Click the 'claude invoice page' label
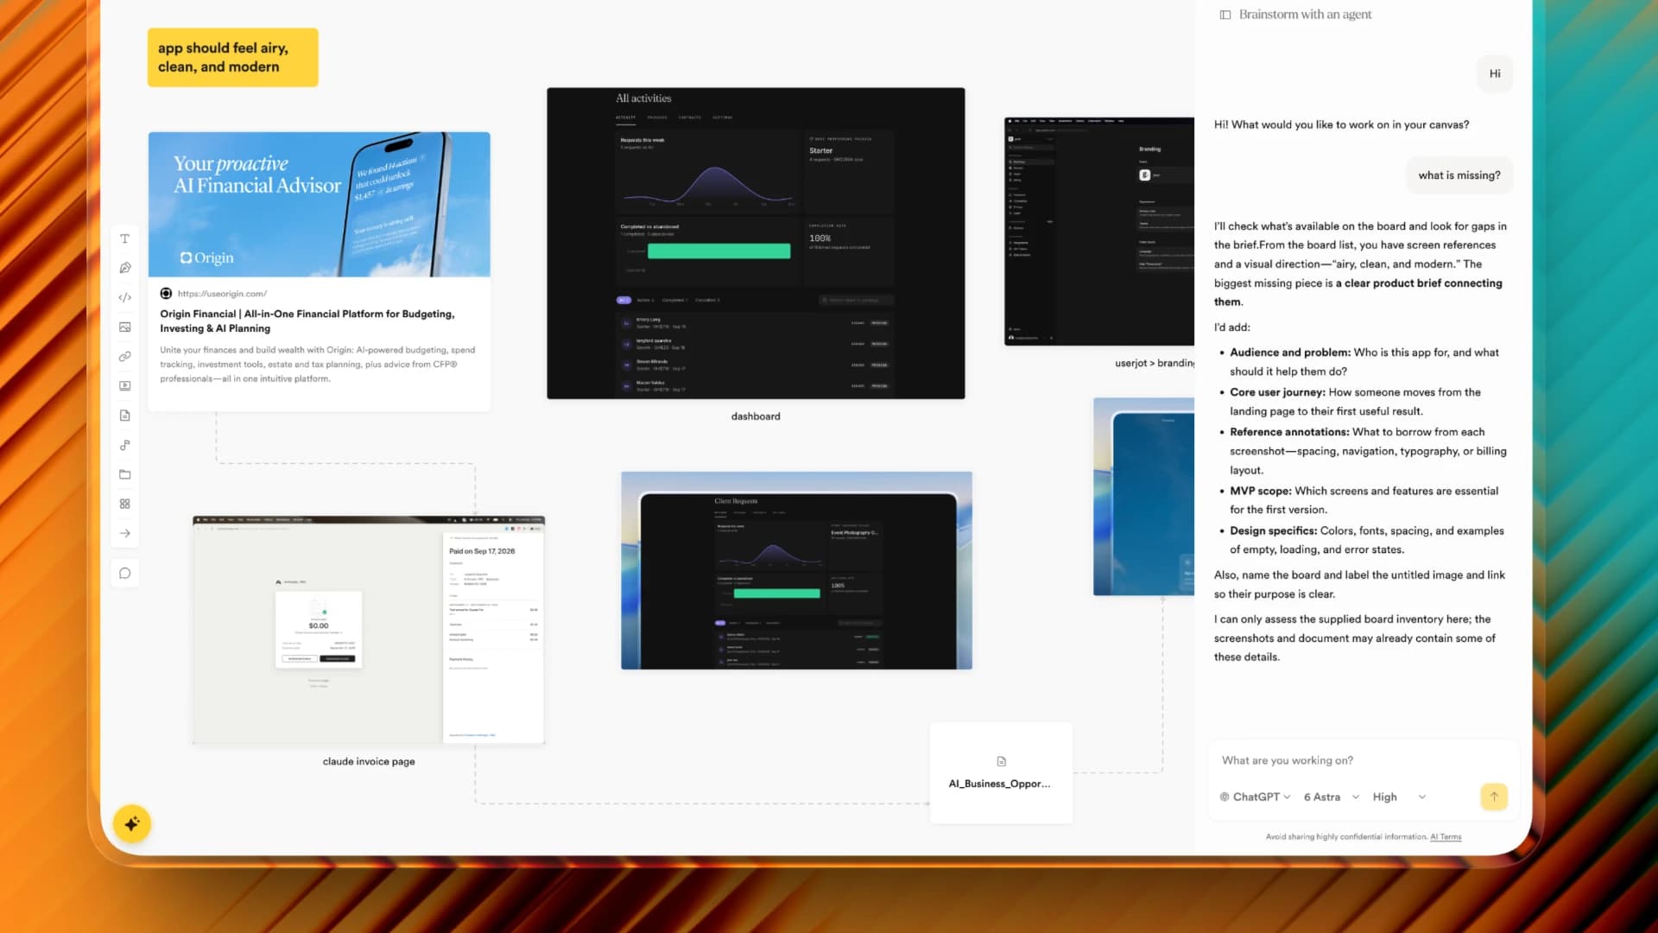 369,761
